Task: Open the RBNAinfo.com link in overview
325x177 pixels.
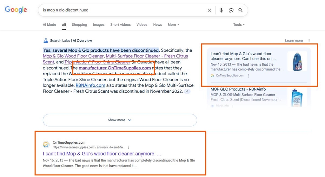Action: [x=90, y=85]
